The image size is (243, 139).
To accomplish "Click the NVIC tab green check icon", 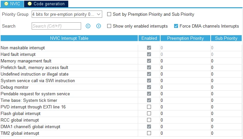I will tap(6, 4).
